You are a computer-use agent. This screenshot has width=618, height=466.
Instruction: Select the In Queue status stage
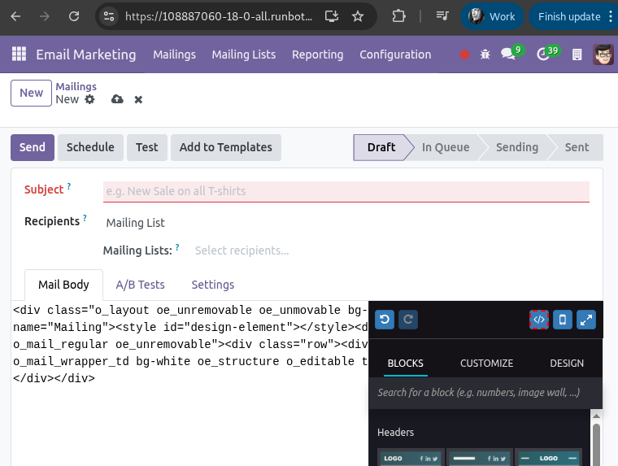click(x=446, y=147)
